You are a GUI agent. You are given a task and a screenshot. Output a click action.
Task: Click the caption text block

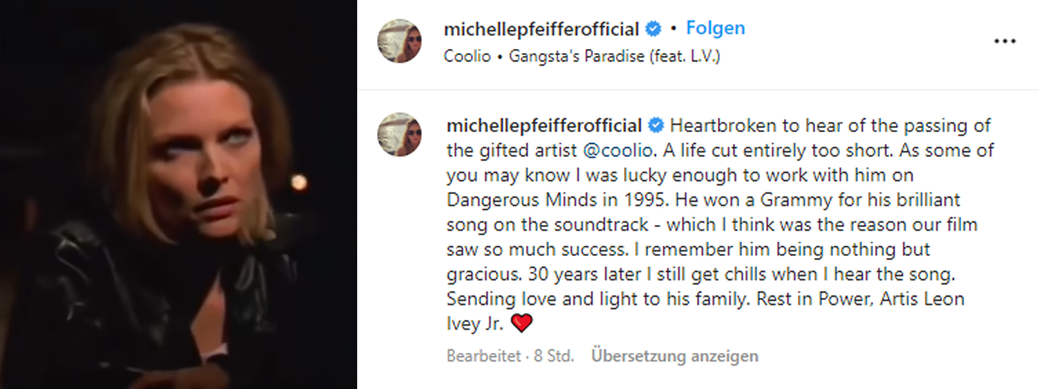point(714,224)
